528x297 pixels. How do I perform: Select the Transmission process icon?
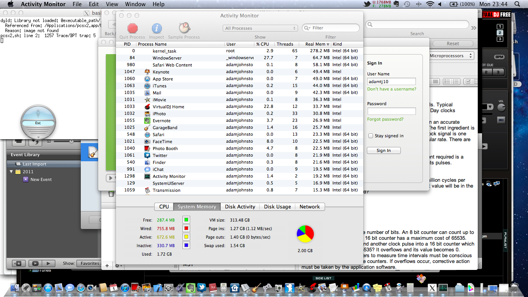(147, 190)
